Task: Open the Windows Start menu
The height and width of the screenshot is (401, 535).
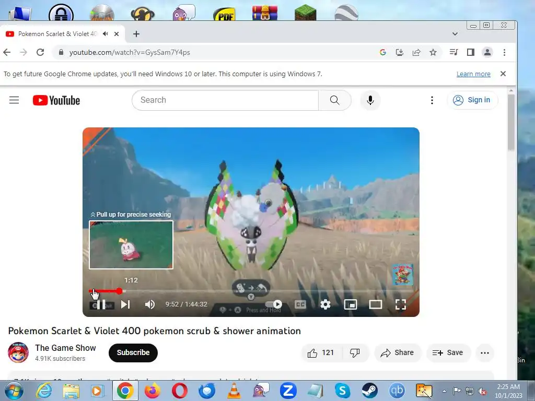Action: [14, 391]
